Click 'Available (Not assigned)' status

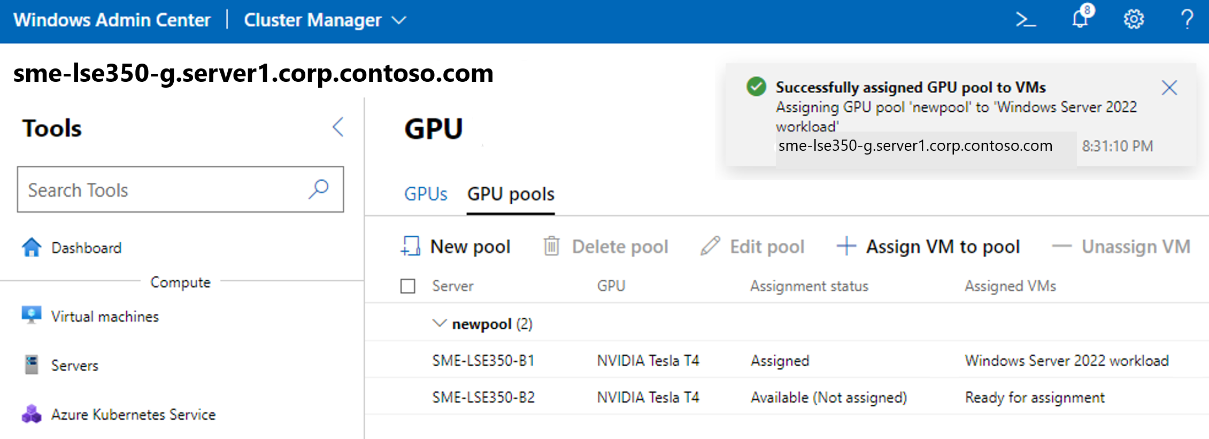click(829, 398)
